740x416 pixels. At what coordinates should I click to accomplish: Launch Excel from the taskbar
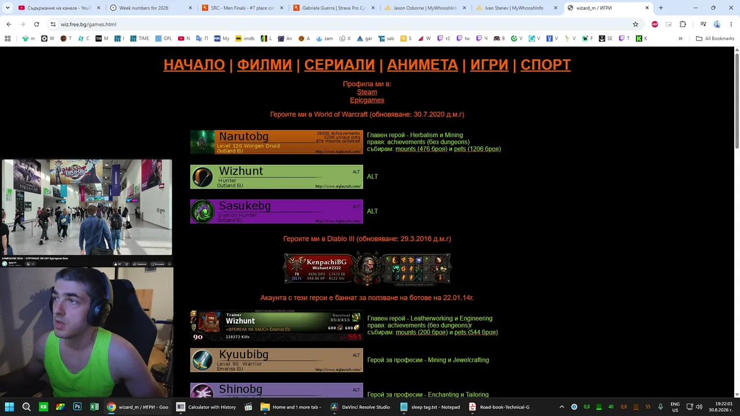click(94, 407)
